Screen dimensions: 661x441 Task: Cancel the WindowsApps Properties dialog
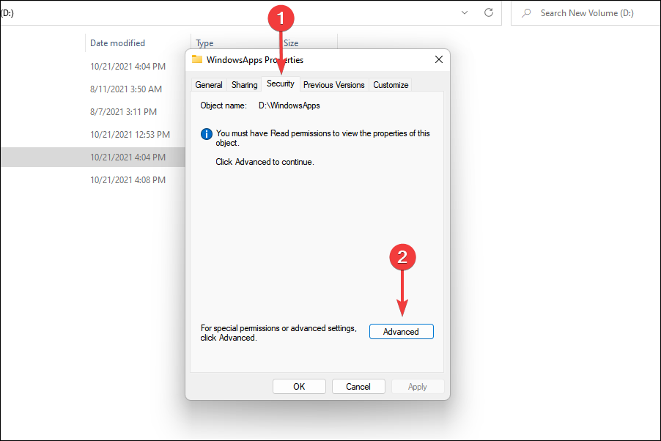coord(358,387)
